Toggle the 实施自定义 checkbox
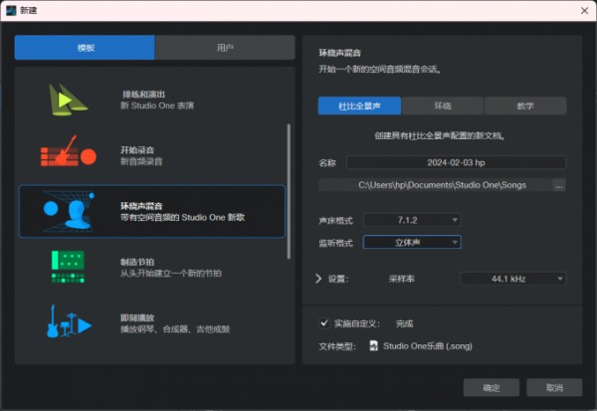This screenshot has width=597, height=411. [324, 323]
